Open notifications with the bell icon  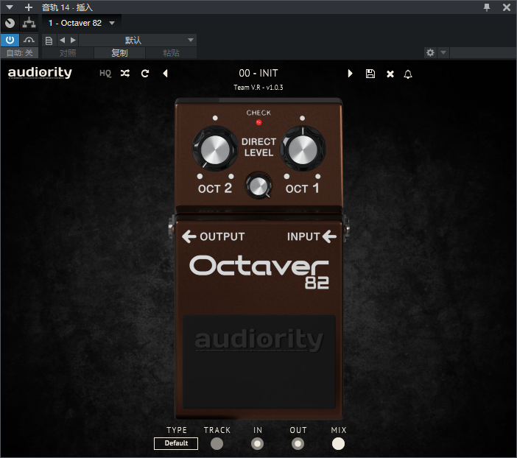pos(409,74)
